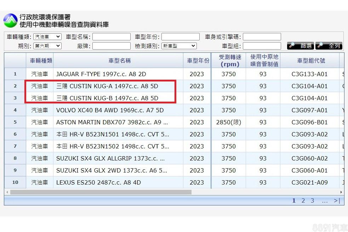Jump to last page with >| link
Image resolution: width=348 pixels, height=232 pixels.
click(337, 201)
